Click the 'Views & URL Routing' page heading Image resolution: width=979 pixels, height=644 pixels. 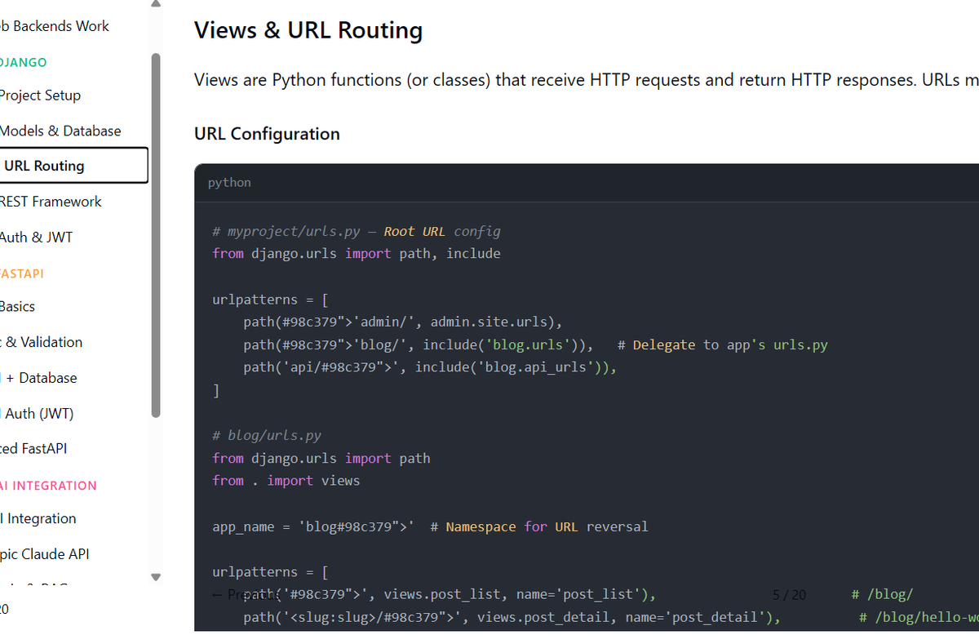tap(308, 30)
